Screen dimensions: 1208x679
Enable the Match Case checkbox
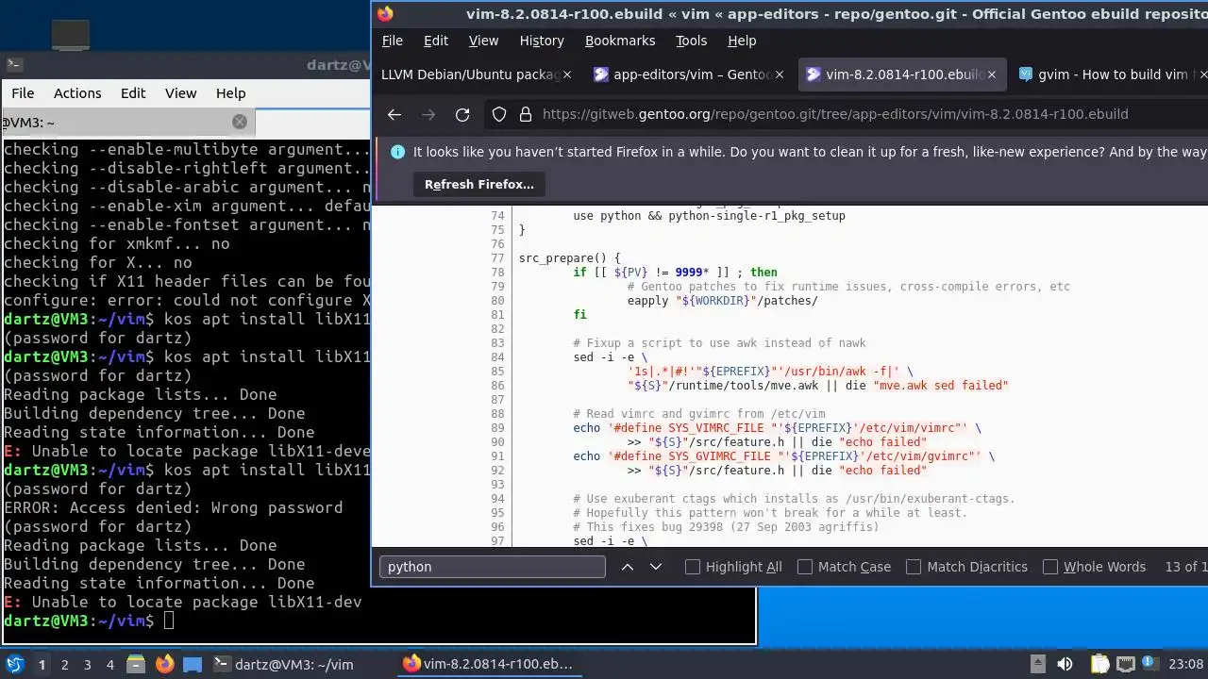(x=805, y=567)
